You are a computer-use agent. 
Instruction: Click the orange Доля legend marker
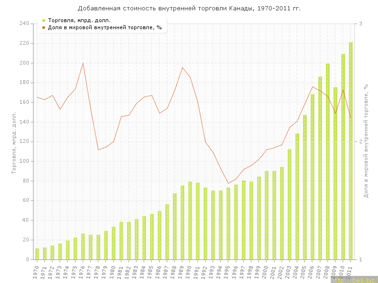pos(43,27)
